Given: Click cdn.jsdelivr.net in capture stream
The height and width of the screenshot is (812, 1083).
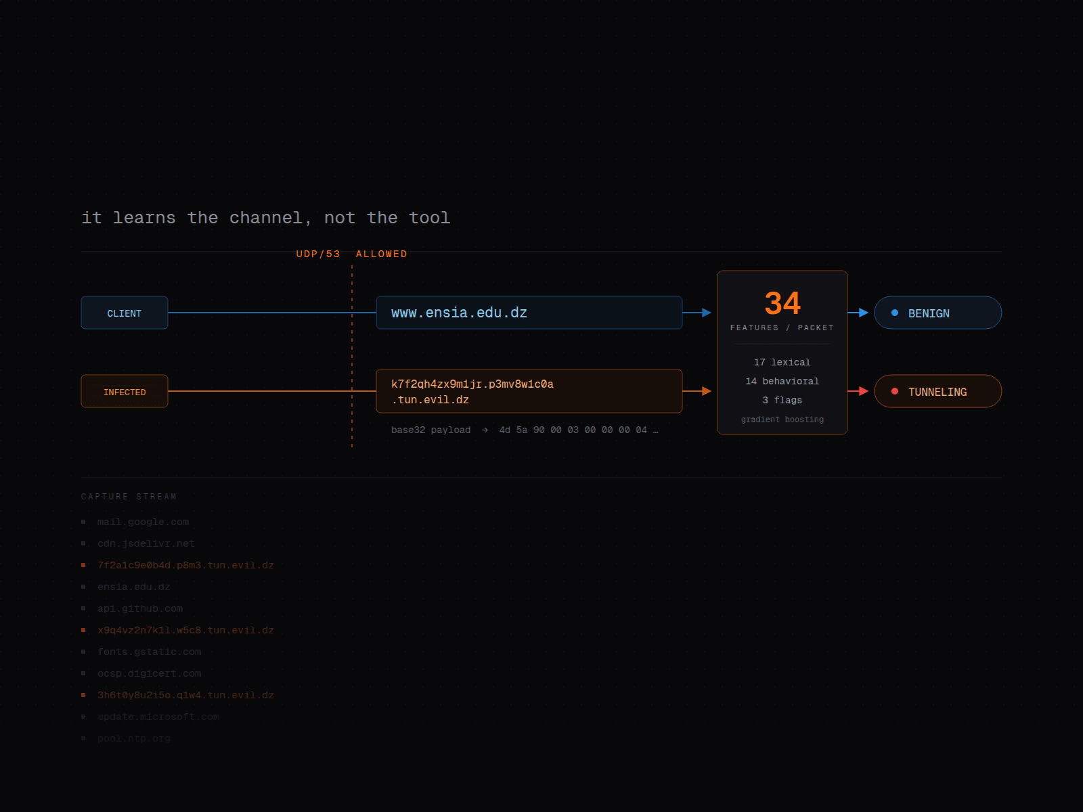Looking at the screenshot, I should point(146,543).
